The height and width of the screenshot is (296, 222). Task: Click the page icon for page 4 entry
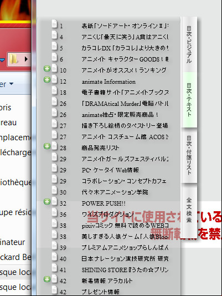tap(54, 35)
